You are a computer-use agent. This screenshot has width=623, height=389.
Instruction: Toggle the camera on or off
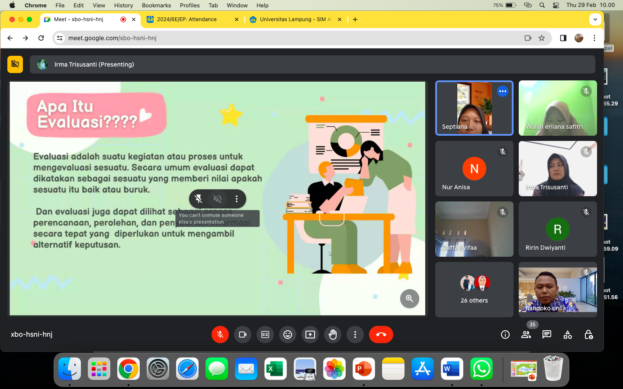[243, 335]
